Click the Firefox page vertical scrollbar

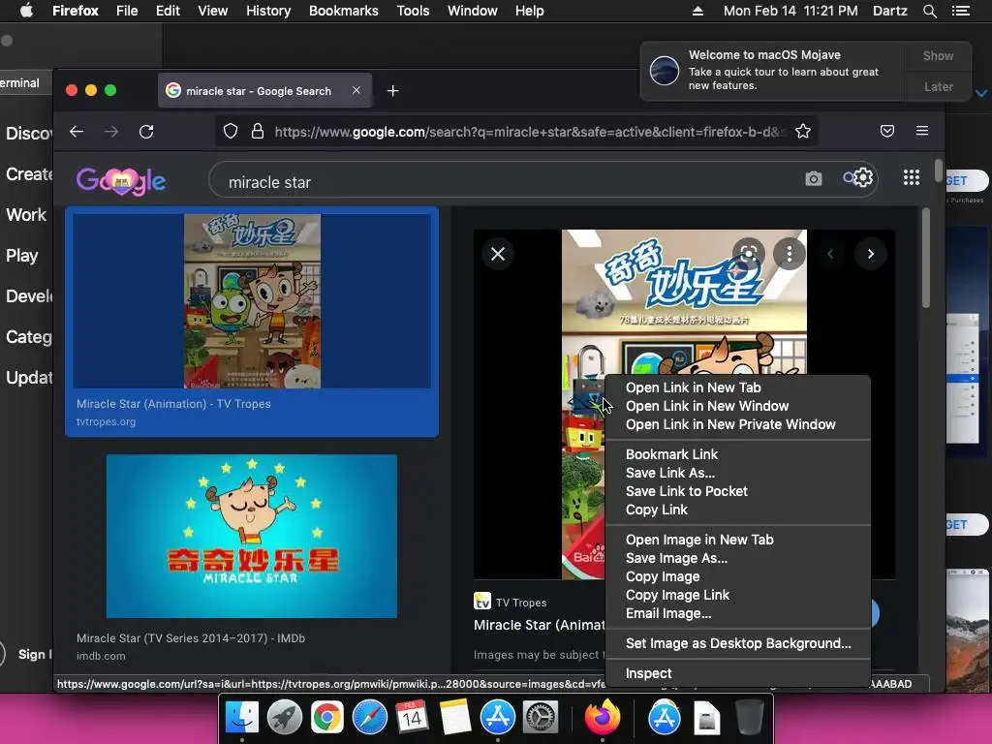(x=938, y=170)
